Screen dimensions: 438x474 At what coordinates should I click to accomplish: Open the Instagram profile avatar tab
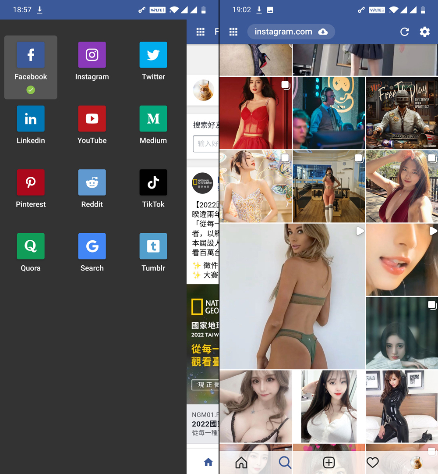416,462
